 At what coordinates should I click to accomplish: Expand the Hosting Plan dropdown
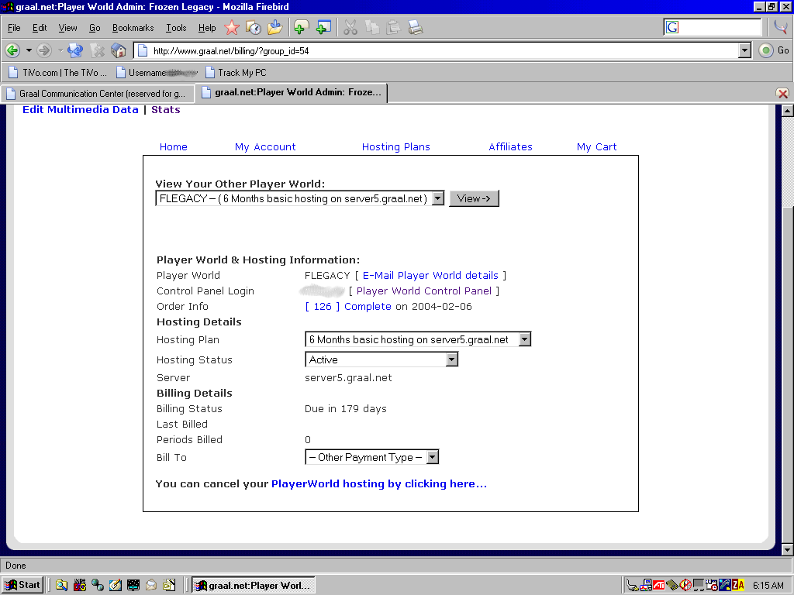pyautogui.click(x=524, y=339)
